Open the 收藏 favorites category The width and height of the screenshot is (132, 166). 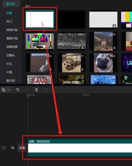point(9,13)
